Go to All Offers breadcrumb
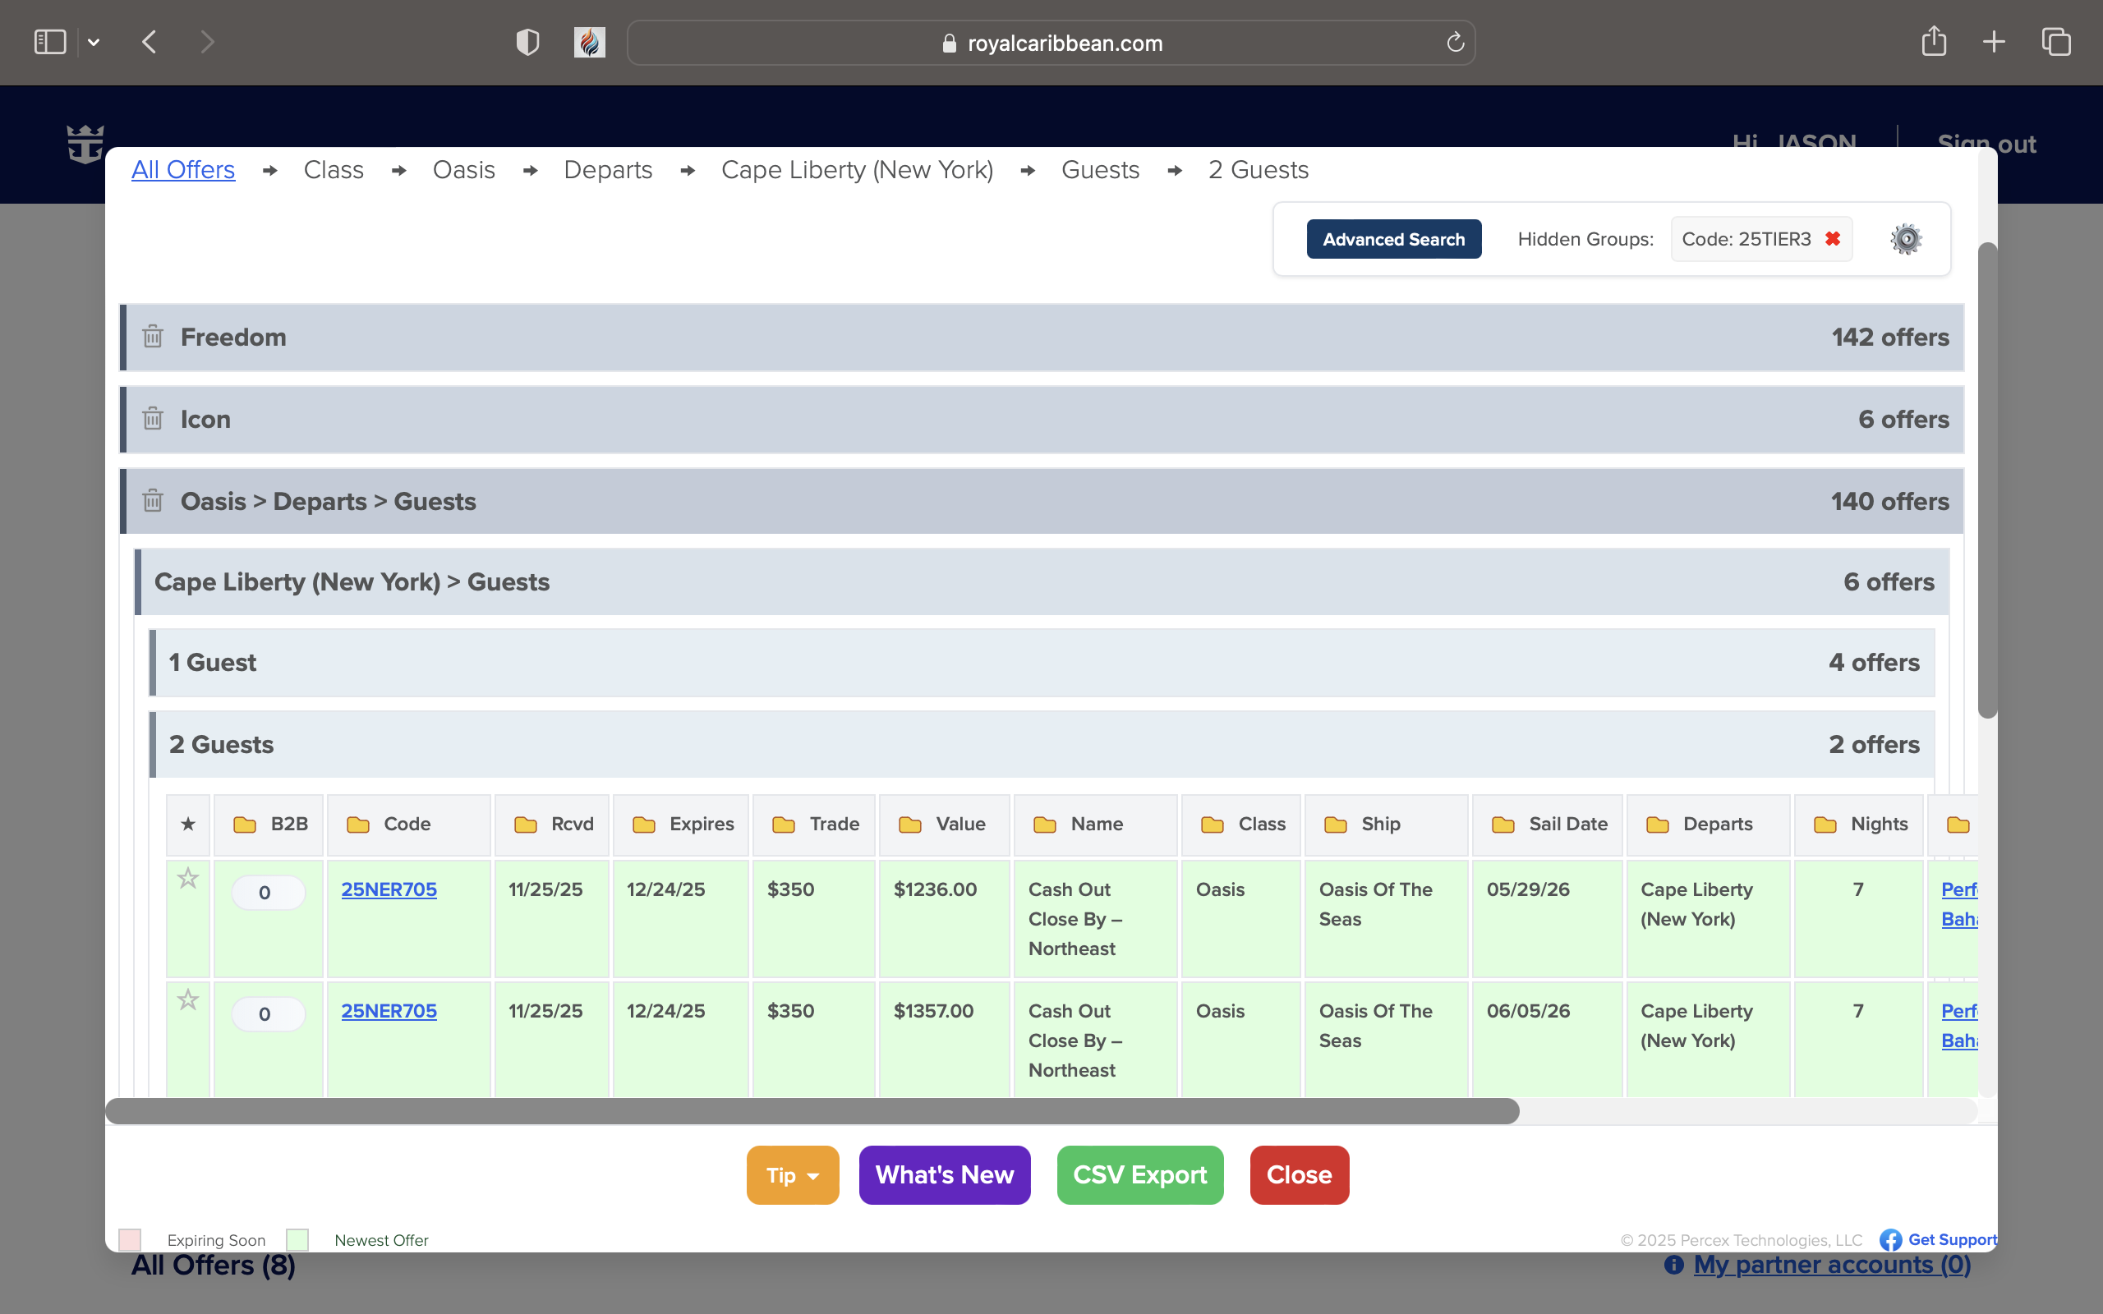 183,169
